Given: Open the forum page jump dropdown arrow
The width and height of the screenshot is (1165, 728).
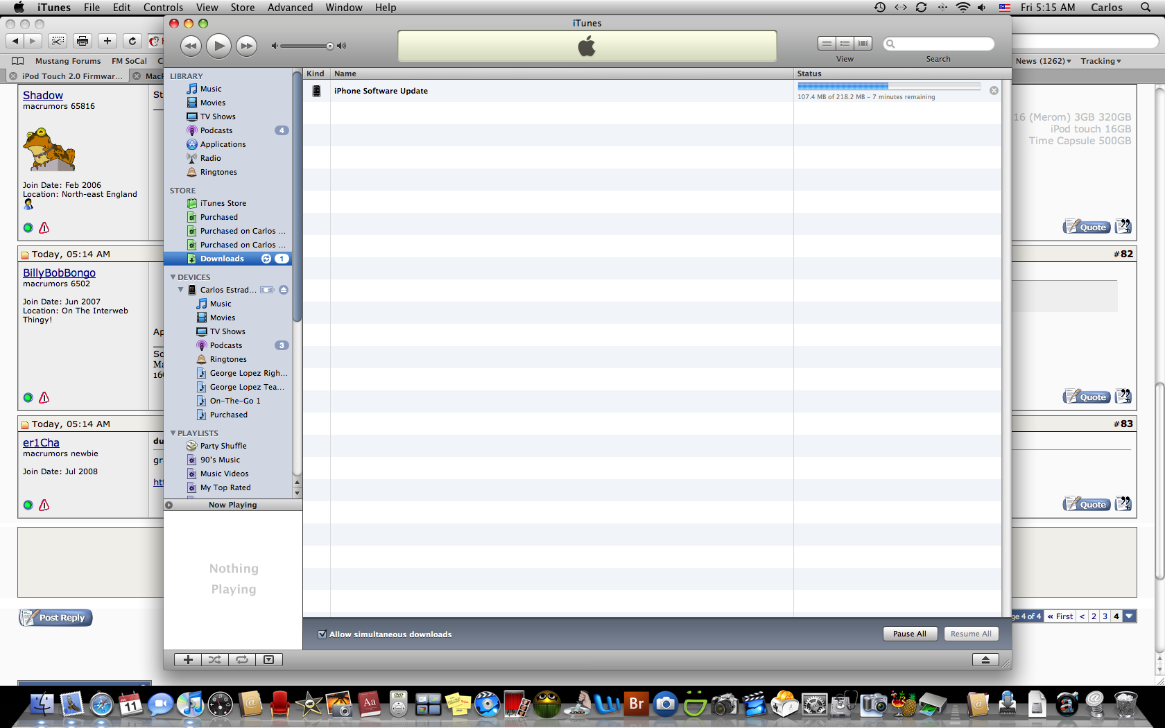Looking at the screenshot, I should [1130, 616].
